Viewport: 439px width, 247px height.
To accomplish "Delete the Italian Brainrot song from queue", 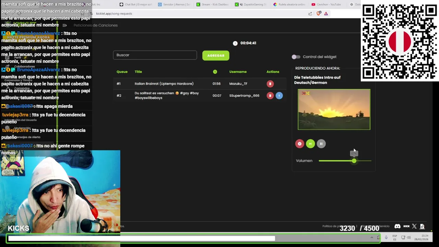I will 270,84.
